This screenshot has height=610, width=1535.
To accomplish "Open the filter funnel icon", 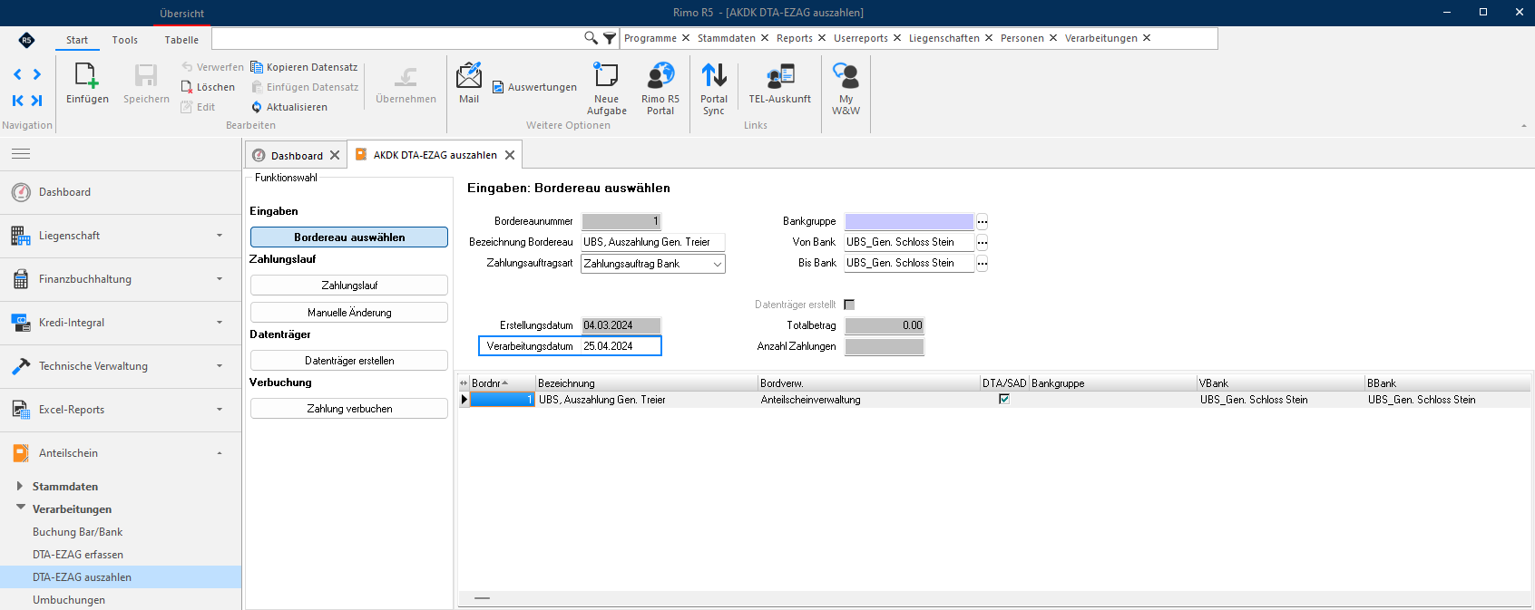I will pyautogui.click(x=610, y=38).
